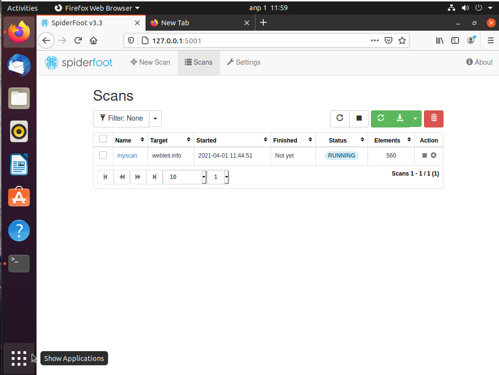Click the red delete scans trash icon
This screenshot has width=499, height=375.
coord(433,119)
